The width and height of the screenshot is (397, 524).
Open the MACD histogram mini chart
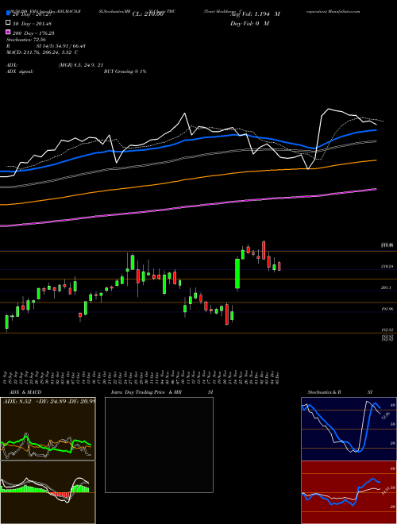coord(48,492)
